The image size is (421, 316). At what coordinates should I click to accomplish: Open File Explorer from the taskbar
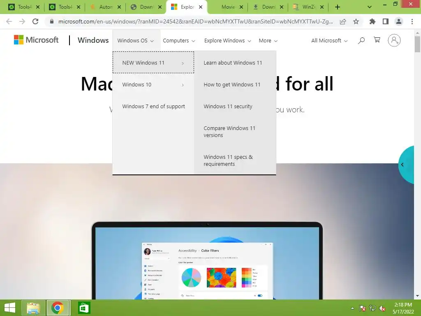tap(33, 308)
